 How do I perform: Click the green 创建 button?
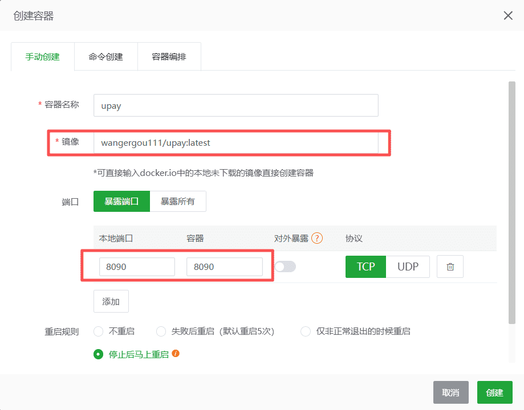click(494, 392)
